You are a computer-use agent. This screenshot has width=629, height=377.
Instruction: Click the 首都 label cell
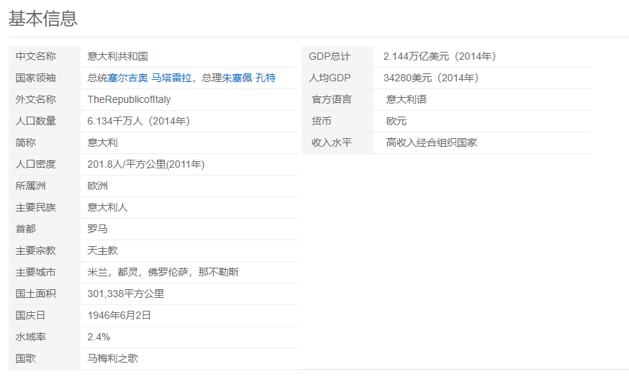coord(45,229)
